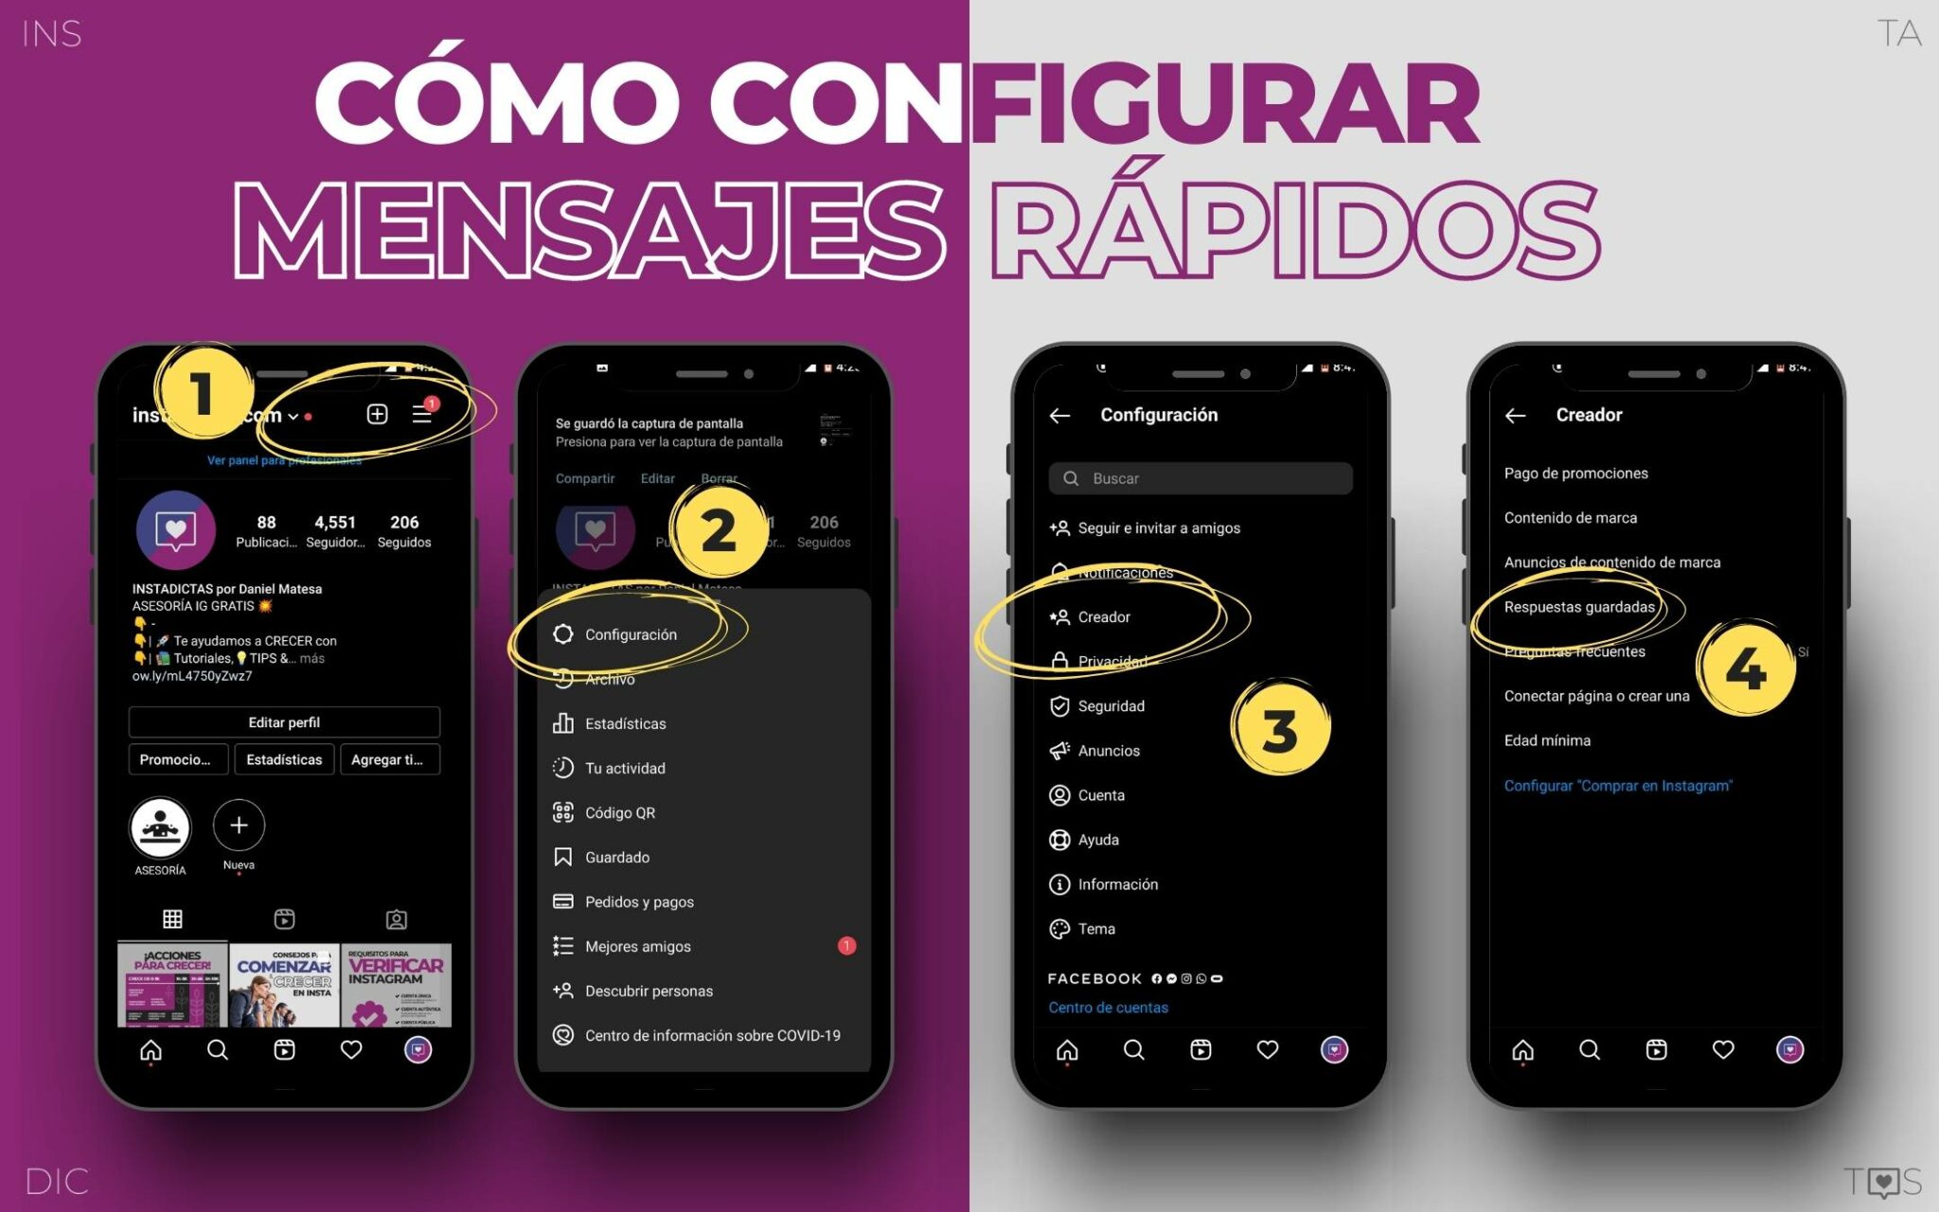Expand Configuración search field
The width and height of the screenshot is (1939, 1212).
click(x=1203, y=477)
